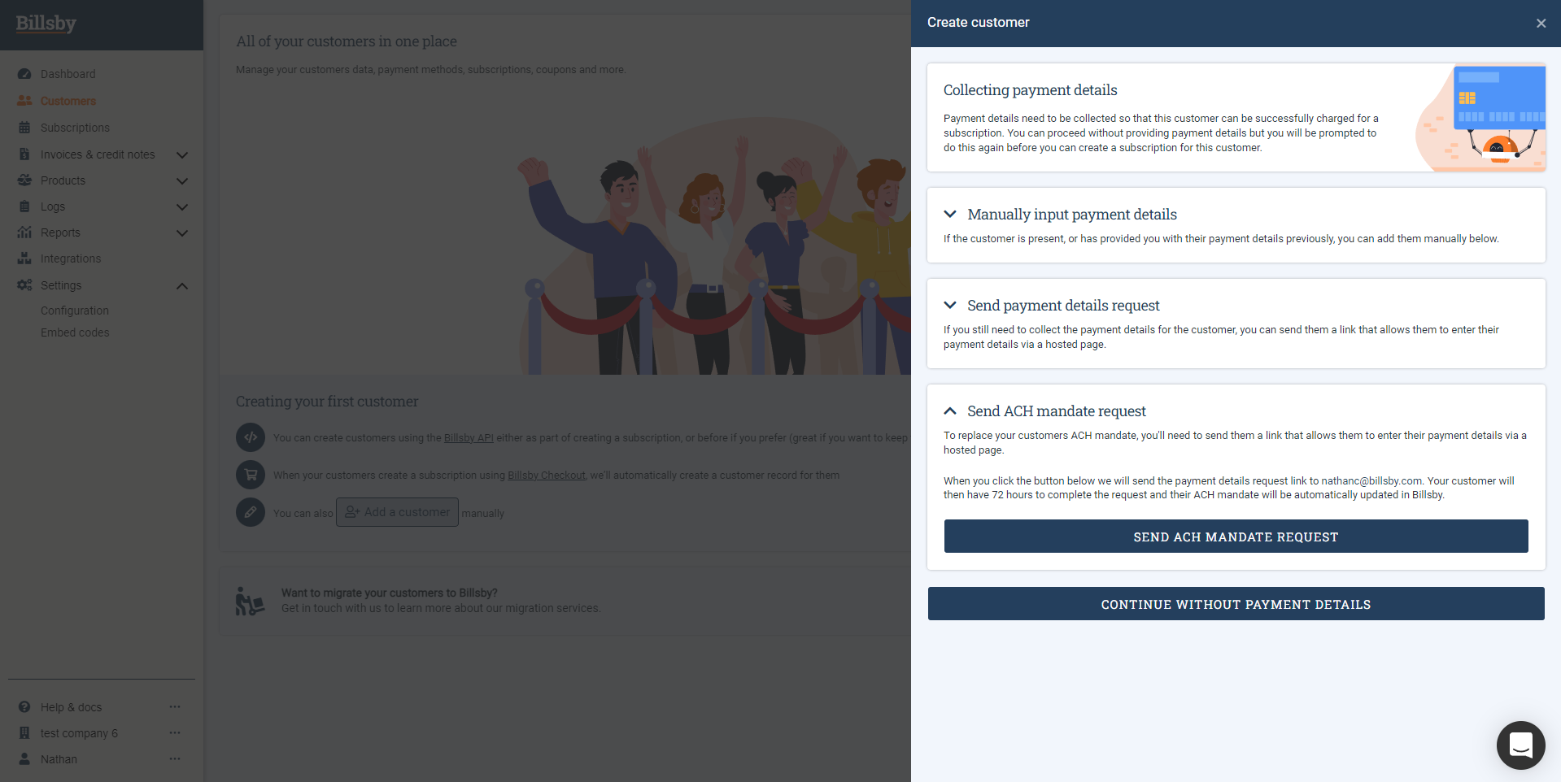The width and height of the screenshot is (1561, 782).
Task: Click Continue Without Payment Details button
Action: (1236, 604)
